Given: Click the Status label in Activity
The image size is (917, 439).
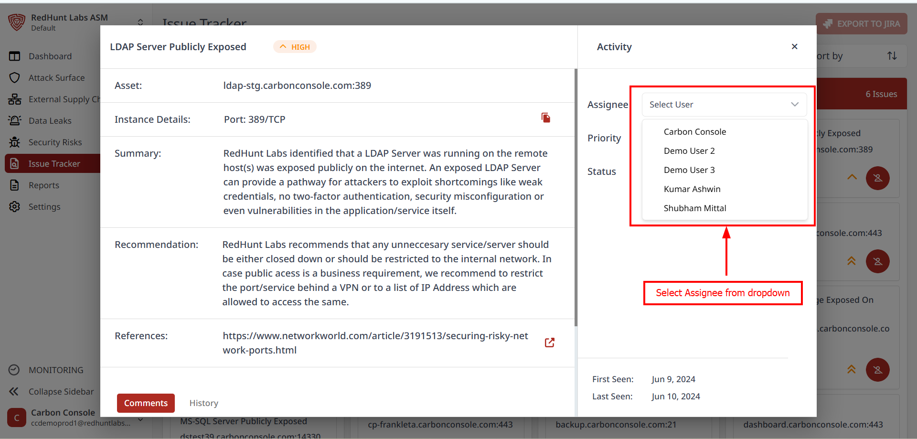Looking at the screenshot, I should [x=602, y=171].
